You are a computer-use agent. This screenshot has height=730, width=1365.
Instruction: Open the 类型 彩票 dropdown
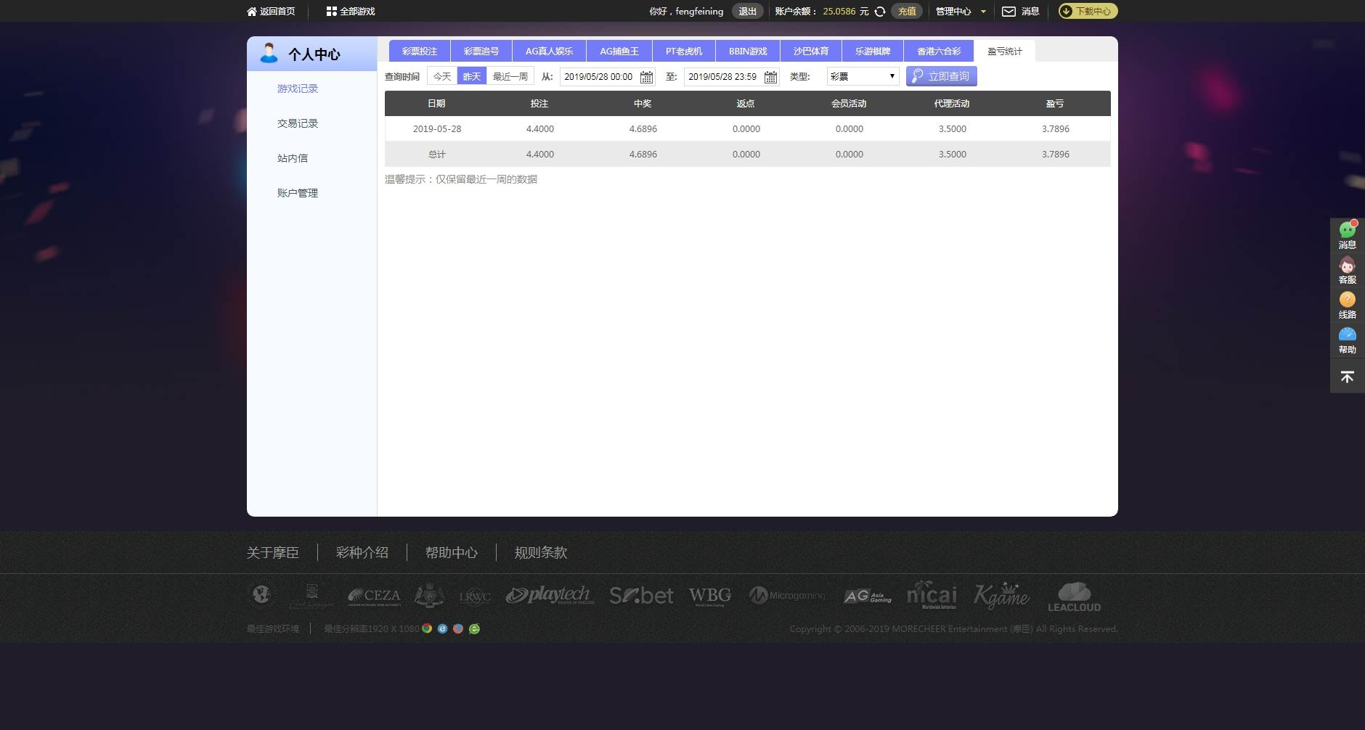pyautogui.click(x=863, y=76)
